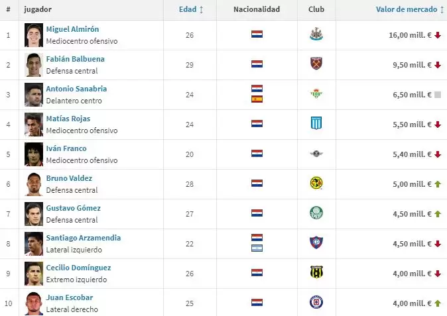Click Bruno Valdez portrait thumbnail

click(34, 184)
